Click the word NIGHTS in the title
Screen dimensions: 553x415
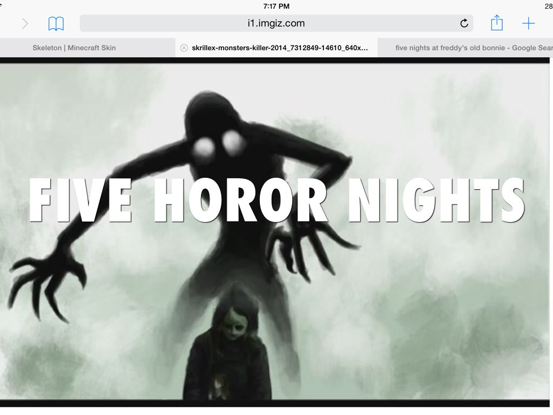tap(436, 200)
